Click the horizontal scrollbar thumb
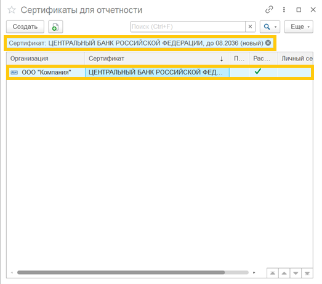Viewport: 322px width, 284px height. pyautogui.click(x=121, y=272)
